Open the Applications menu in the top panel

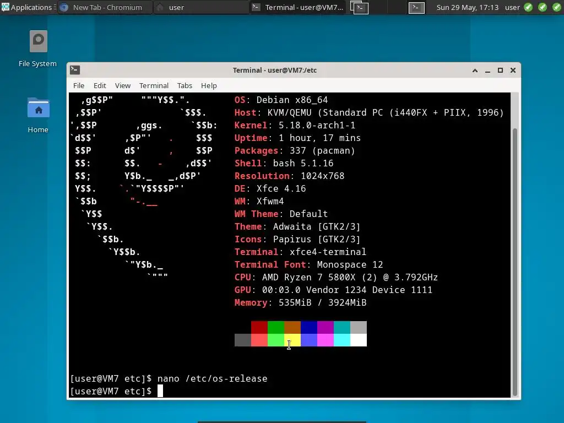(x=28, y=7)
